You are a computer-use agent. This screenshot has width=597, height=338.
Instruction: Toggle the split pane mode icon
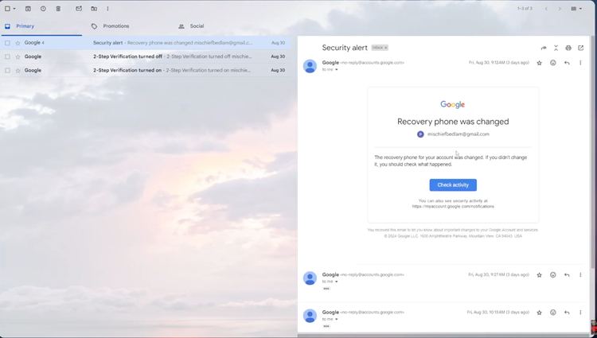coord(573,9)
